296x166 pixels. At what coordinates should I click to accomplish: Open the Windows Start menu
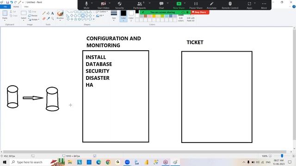(5, 162)
